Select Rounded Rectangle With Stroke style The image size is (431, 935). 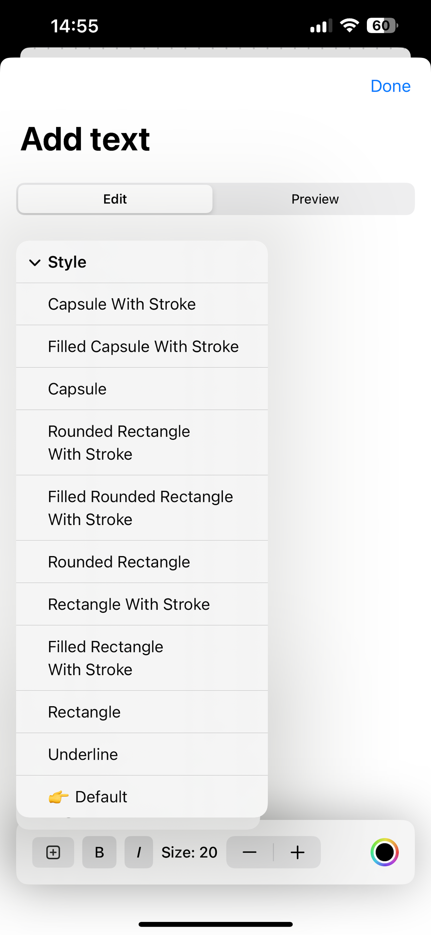[x=119, y=442]
